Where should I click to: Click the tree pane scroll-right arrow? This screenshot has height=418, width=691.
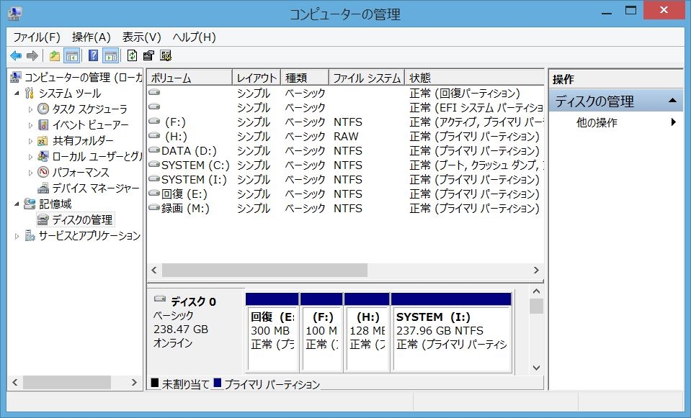135,383
